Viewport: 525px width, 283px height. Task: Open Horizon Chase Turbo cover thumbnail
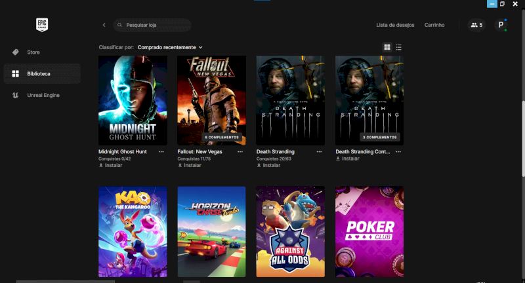211,232
